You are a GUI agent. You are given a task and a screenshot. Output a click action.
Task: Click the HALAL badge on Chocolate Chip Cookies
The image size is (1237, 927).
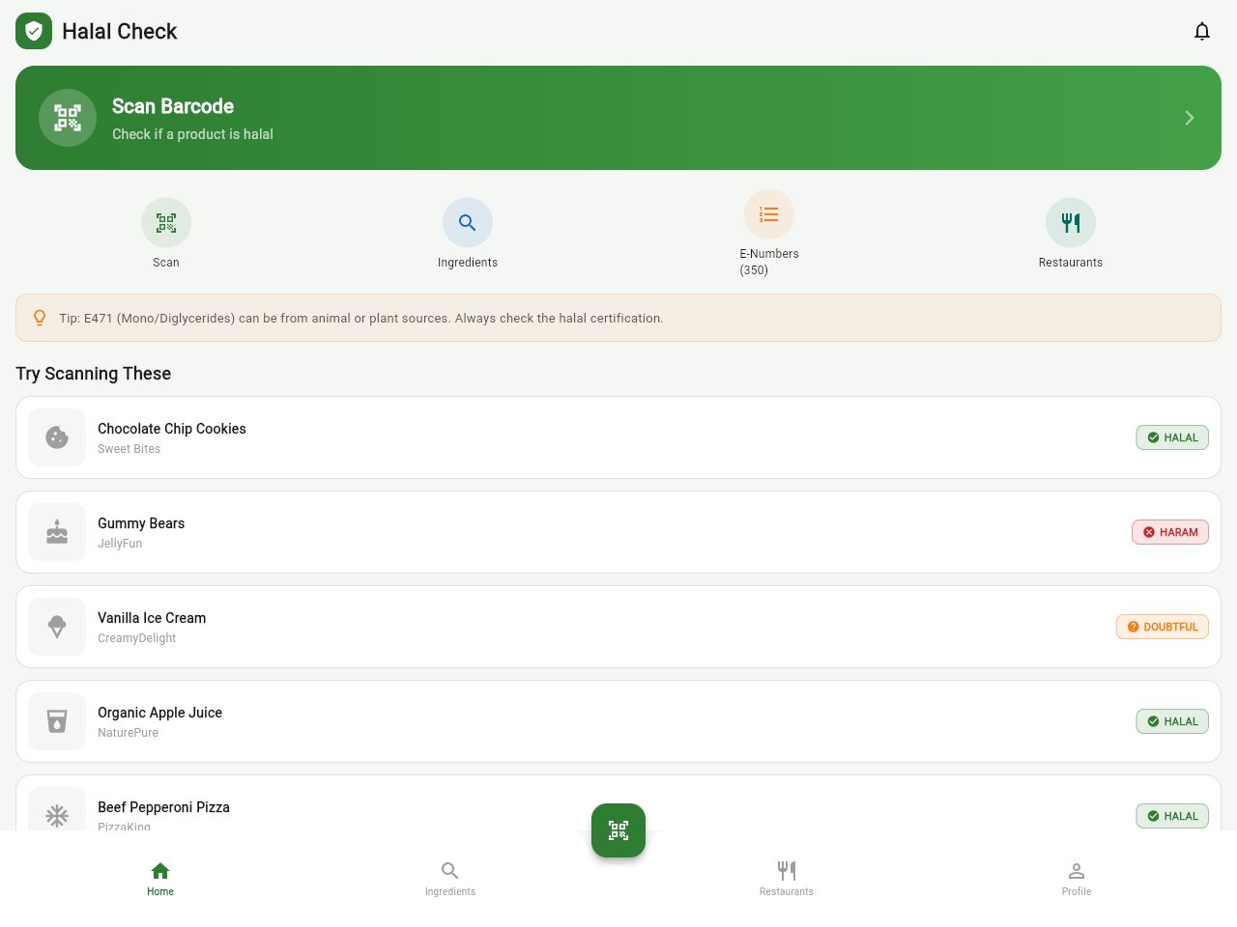tap(1172, 437)
